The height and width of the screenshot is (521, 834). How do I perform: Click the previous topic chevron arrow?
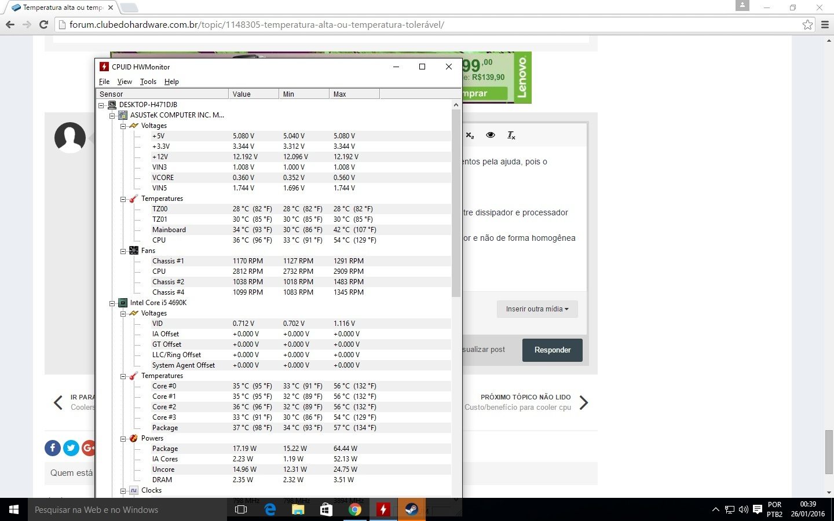[58, 403]
